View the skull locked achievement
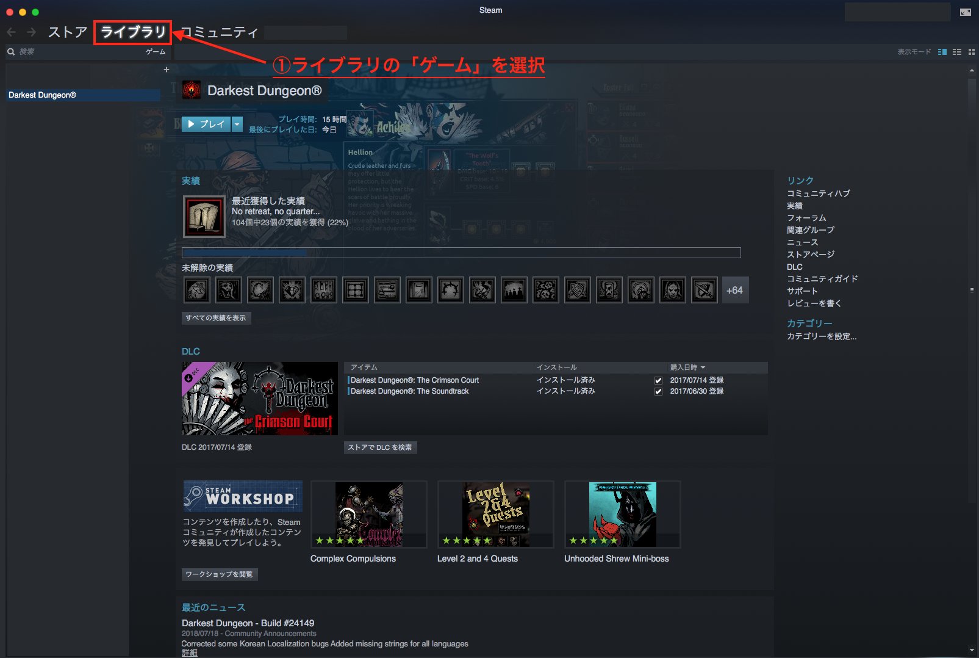Viewport: 979px width, 658px height. 229,290
